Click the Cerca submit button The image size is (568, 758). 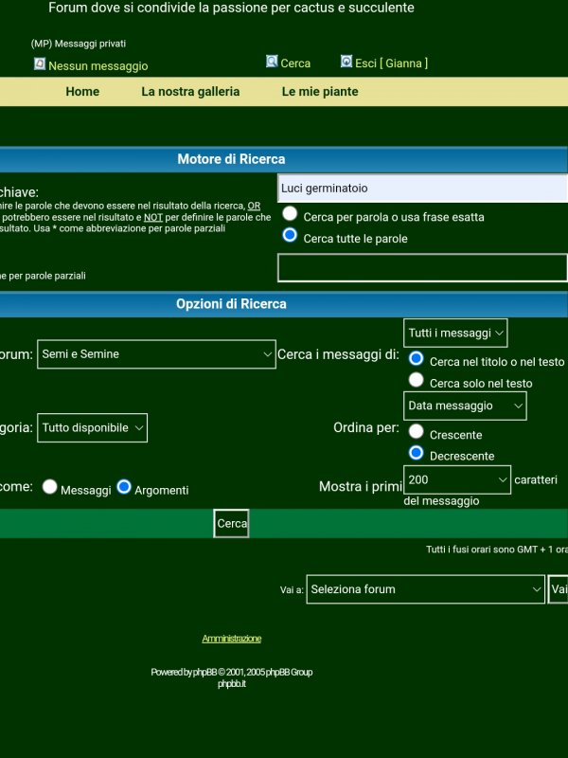tap(231, 524)
